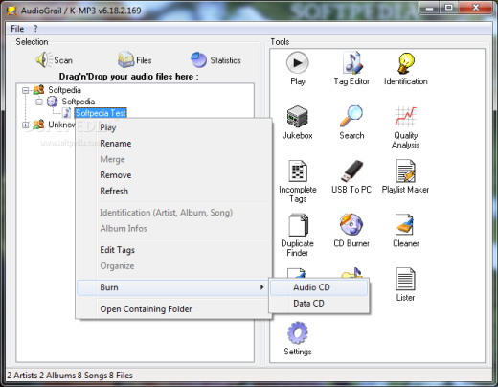
Task: Click Burn in the context menu
Action: tap(173, 287)
